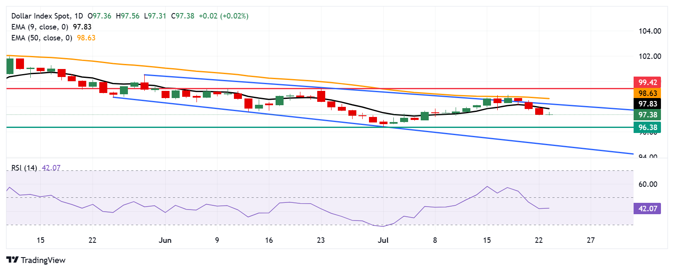The image size is (674, 271).
Task: Click the orange 98.63 value in legend
Action: pyautogui.click(x=86, y=38)
